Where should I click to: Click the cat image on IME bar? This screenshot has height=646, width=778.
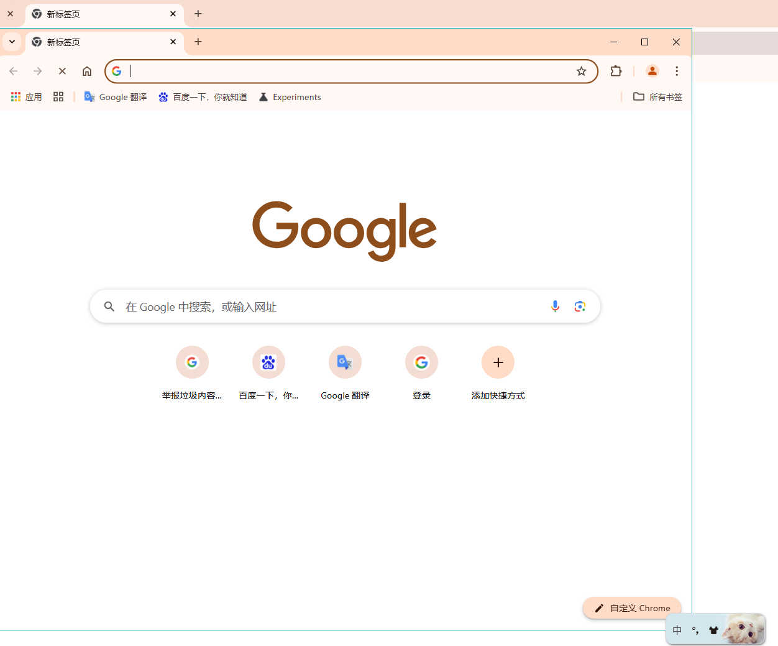pos(744,629)
